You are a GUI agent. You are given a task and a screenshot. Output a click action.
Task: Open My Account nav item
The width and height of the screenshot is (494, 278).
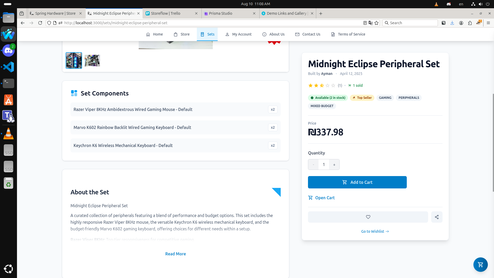tap(238, 34)
